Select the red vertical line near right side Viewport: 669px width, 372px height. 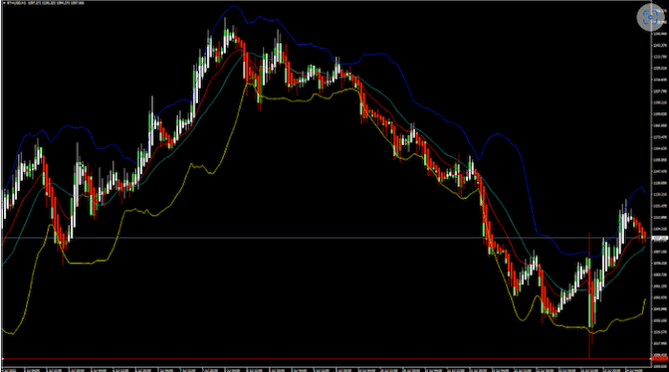(x=589, y=295)
